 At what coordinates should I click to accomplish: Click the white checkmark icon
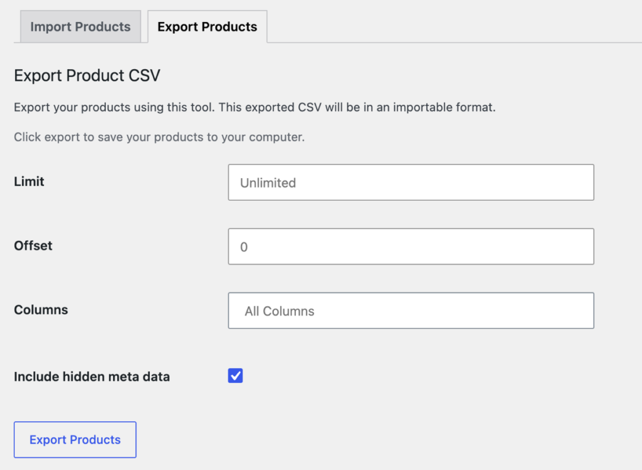(x=236, y=376)
